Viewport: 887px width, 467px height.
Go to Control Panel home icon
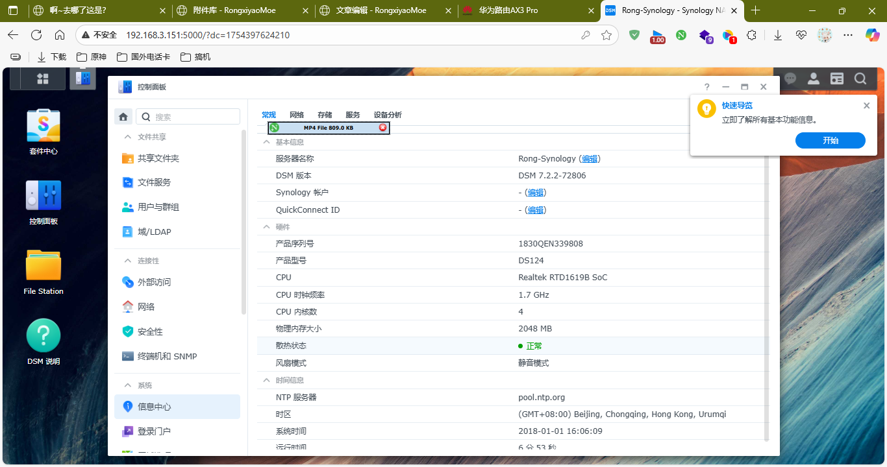pos(123,117)
